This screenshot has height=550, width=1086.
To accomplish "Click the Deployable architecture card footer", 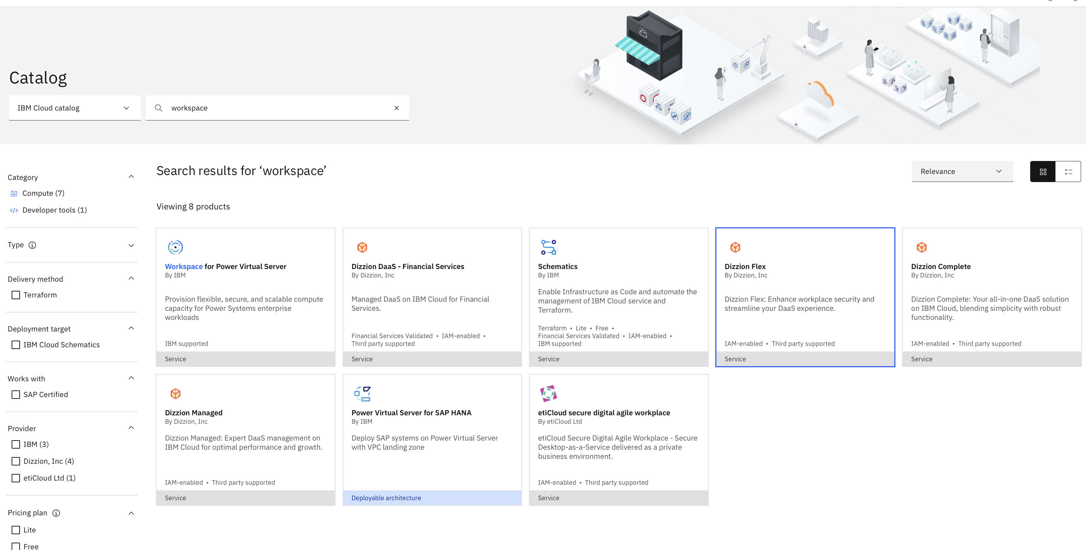I will pyautogui.click(x=432, y=498).
